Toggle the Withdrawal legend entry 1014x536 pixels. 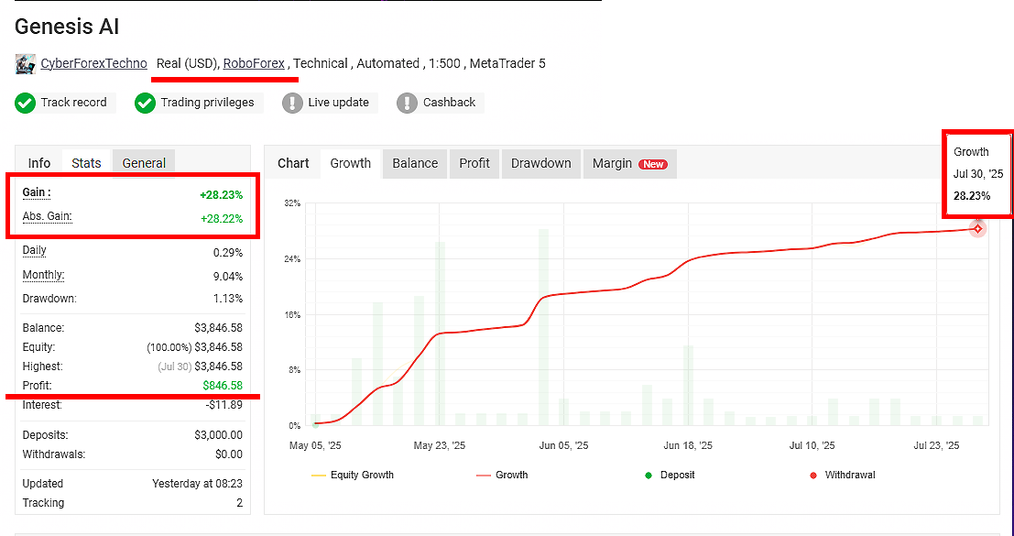843,476
